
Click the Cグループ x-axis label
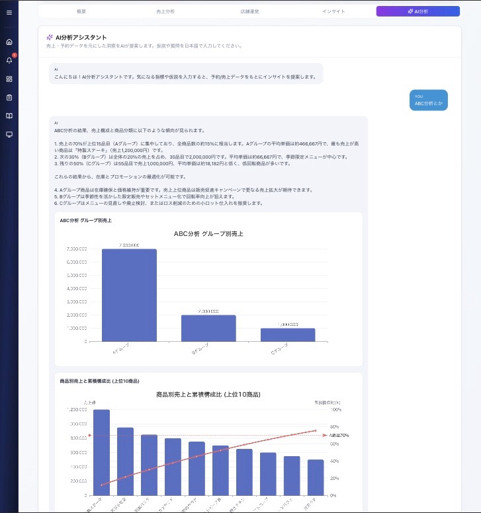point(279,349)
